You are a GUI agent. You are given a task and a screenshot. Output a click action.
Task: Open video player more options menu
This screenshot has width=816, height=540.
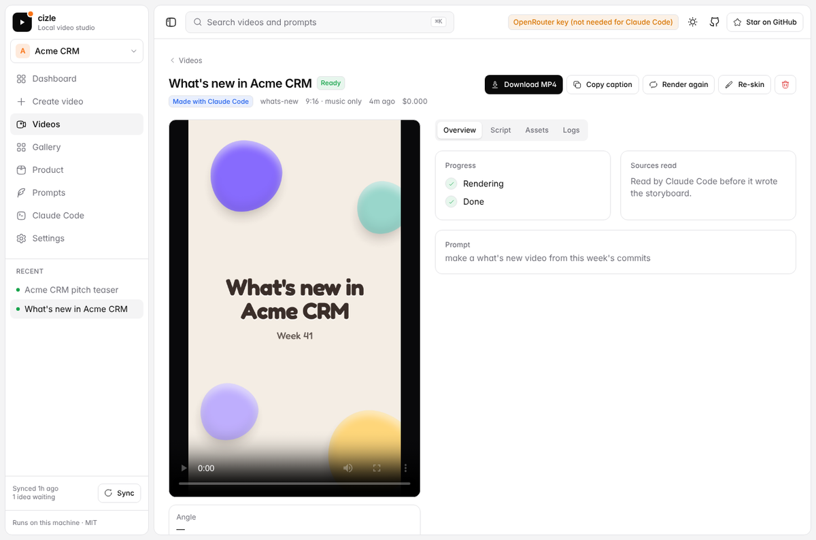[x=405, y=468]
